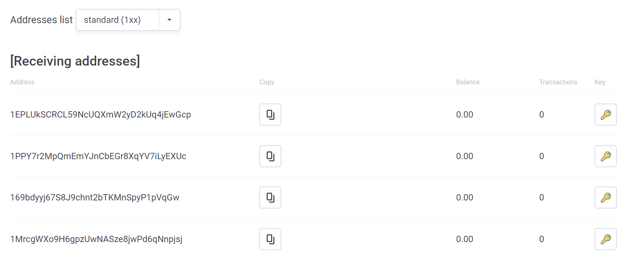Copy the address starting with 169bdyyj67S8
The width and height of the screenshot is (636, 259).
270,197
